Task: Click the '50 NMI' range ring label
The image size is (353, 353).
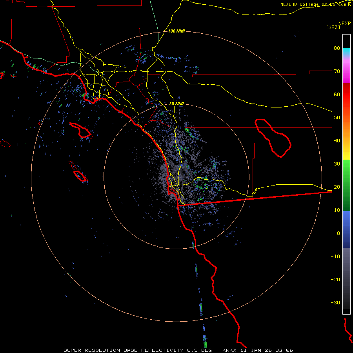Action: coord(176,104)
